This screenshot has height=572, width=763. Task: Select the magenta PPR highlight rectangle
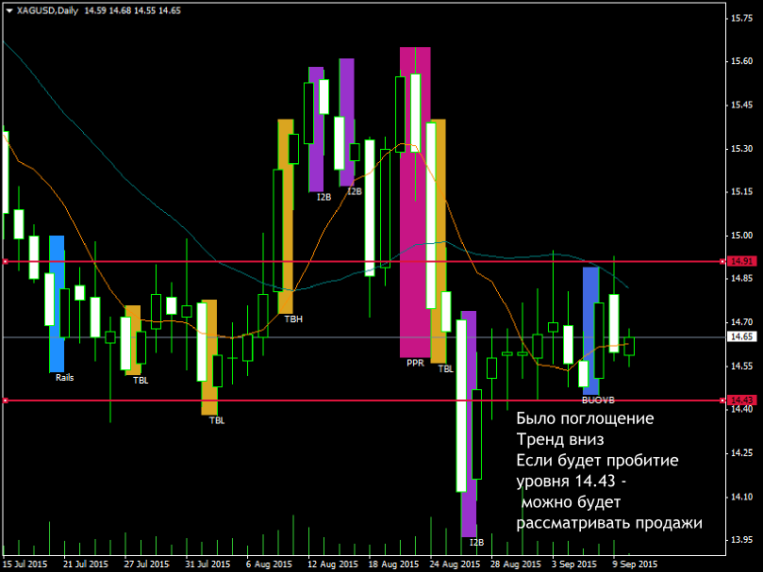(415, 202)
